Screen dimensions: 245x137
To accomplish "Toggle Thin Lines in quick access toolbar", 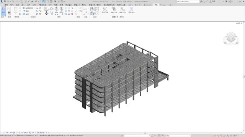I will (x=44, y=2).
